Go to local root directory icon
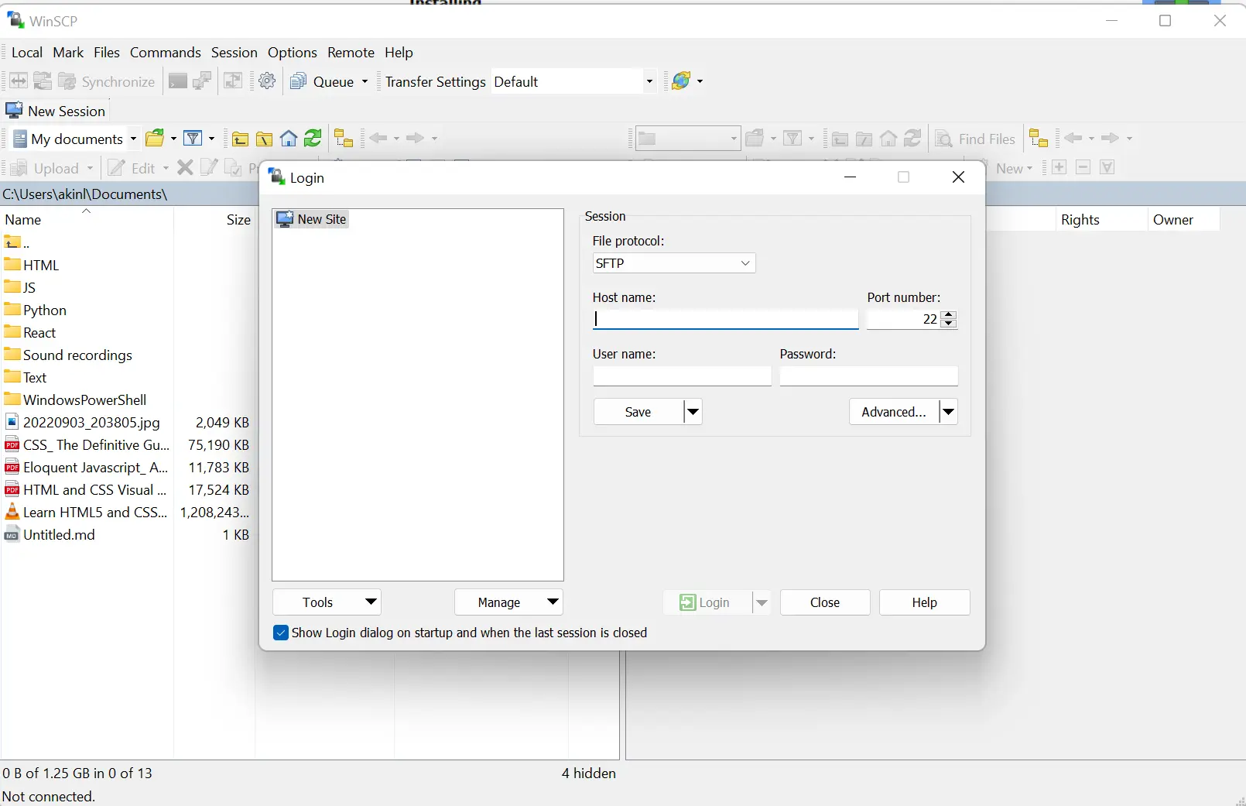The height and width of the screenshot is (806, 1246). click(264, 139)
